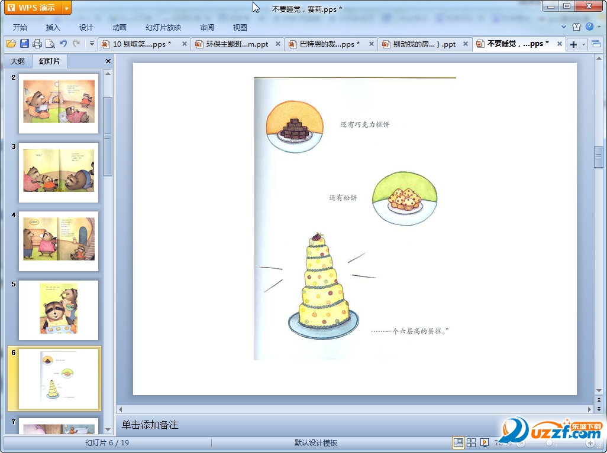Open the 动画 ribbon tab

(120, 27)
